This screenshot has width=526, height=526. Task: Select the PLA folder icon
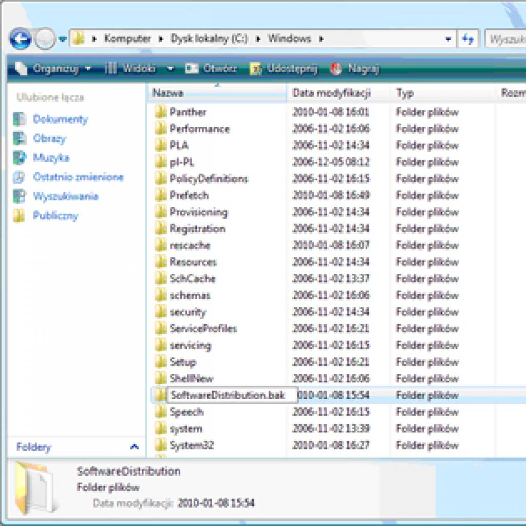[x=161, y=145]
